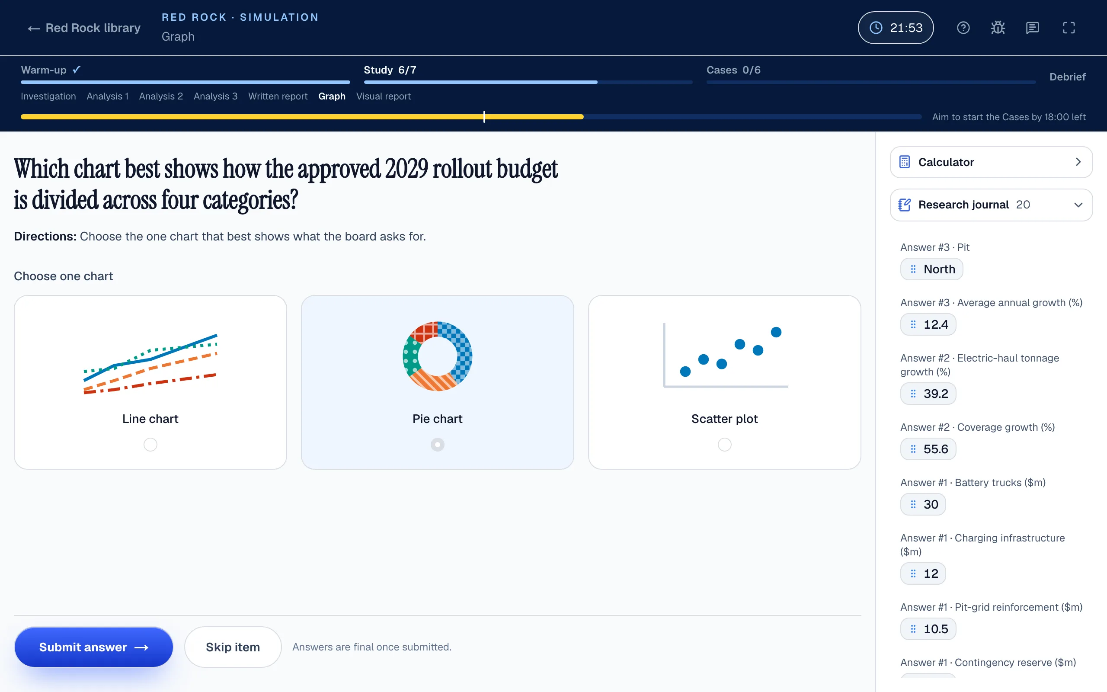Expand the Calculator panel chevron
The width and height of the screenshot is (1107, 692).
tap(1078, 162)
